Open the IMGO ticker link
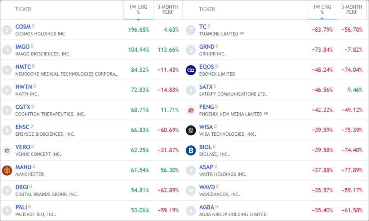This screenshot has width=369, height=221. coord(22,47)
